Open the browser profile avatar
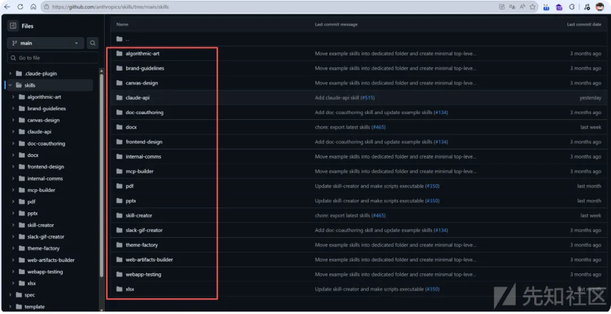The width and height of the screenshot is (611, 314). 600,7
